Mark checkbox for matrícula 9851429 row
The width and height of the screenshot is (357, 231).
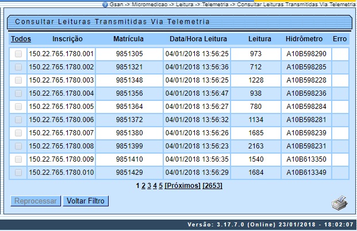click(18, 173)
